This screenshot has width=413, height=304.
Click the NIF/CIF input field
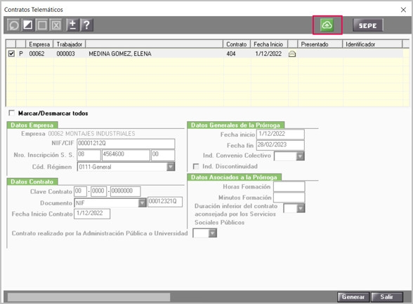click(x=126, y=144)
